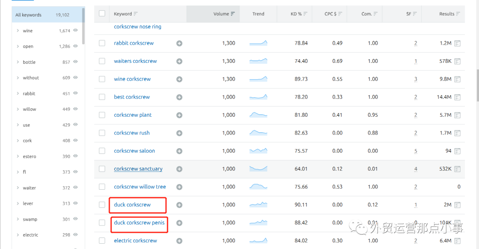Select the All keywords group

(x=28, y=15)
